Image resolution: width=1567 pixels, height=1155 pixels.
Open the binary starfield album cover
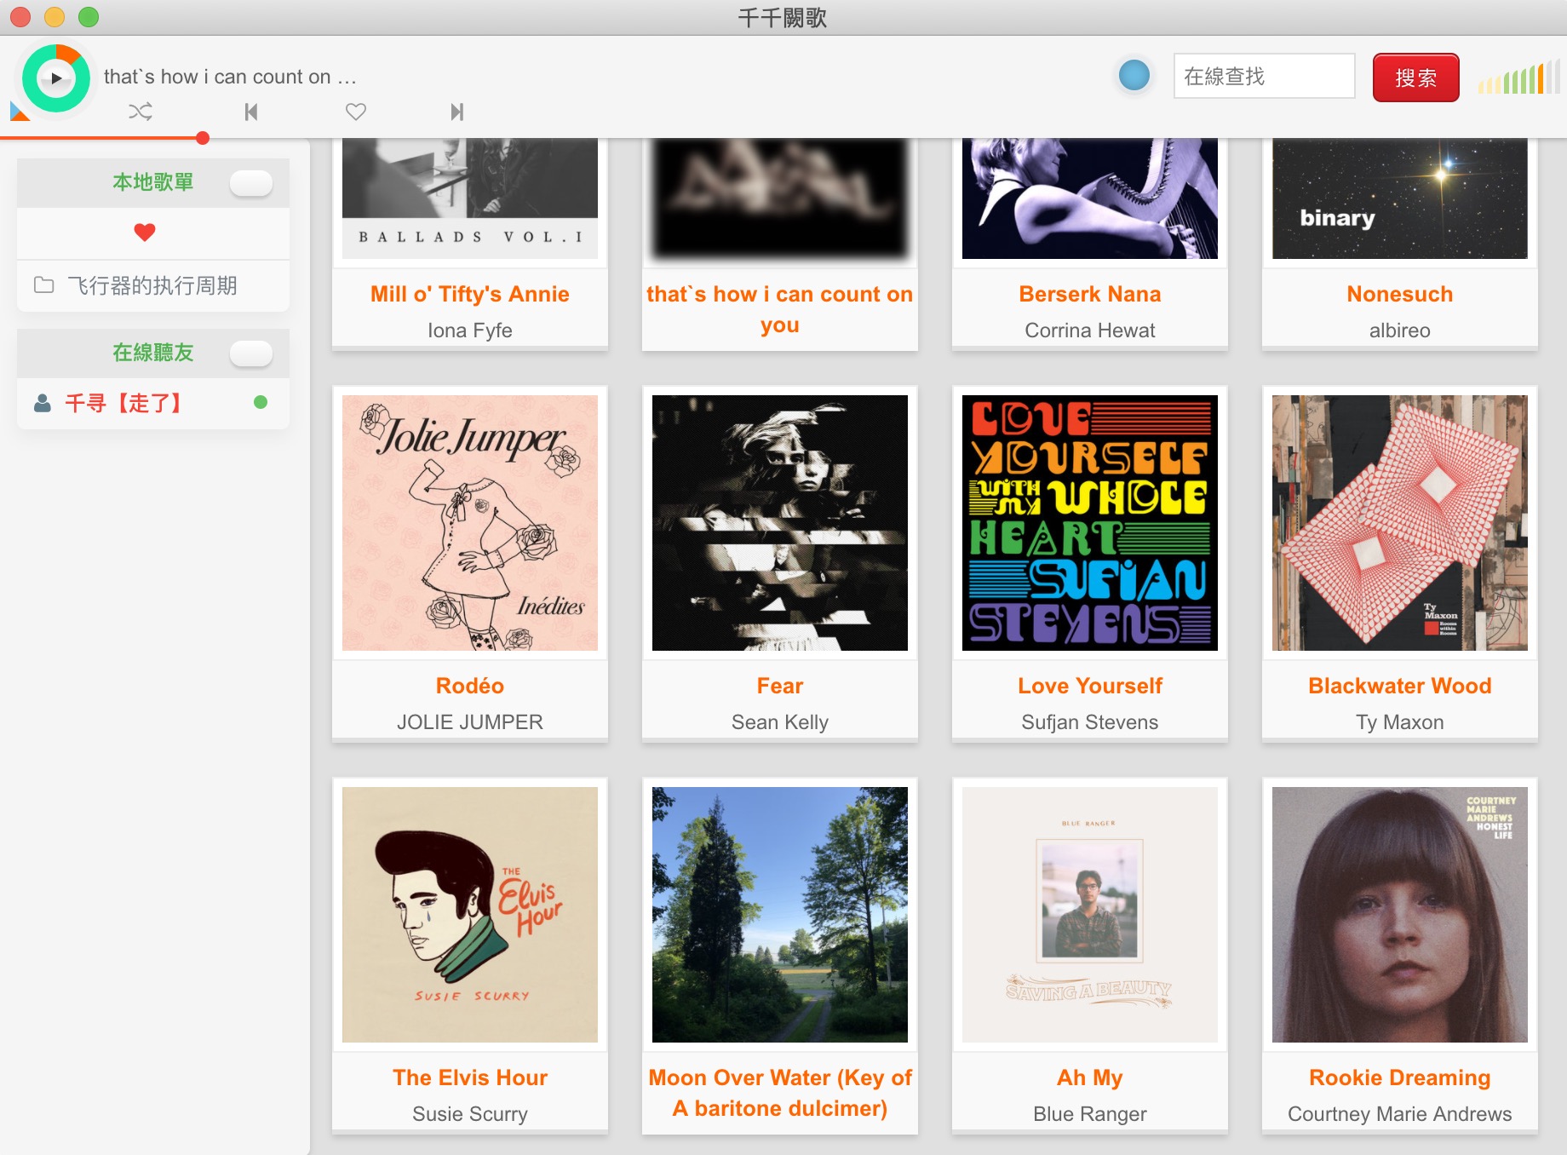pos(1400,198)
